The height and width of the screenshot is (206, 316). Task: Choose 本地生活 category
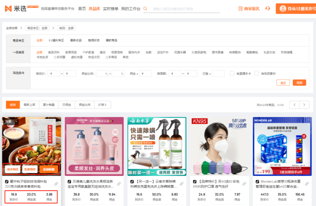(x=42, y=57)
